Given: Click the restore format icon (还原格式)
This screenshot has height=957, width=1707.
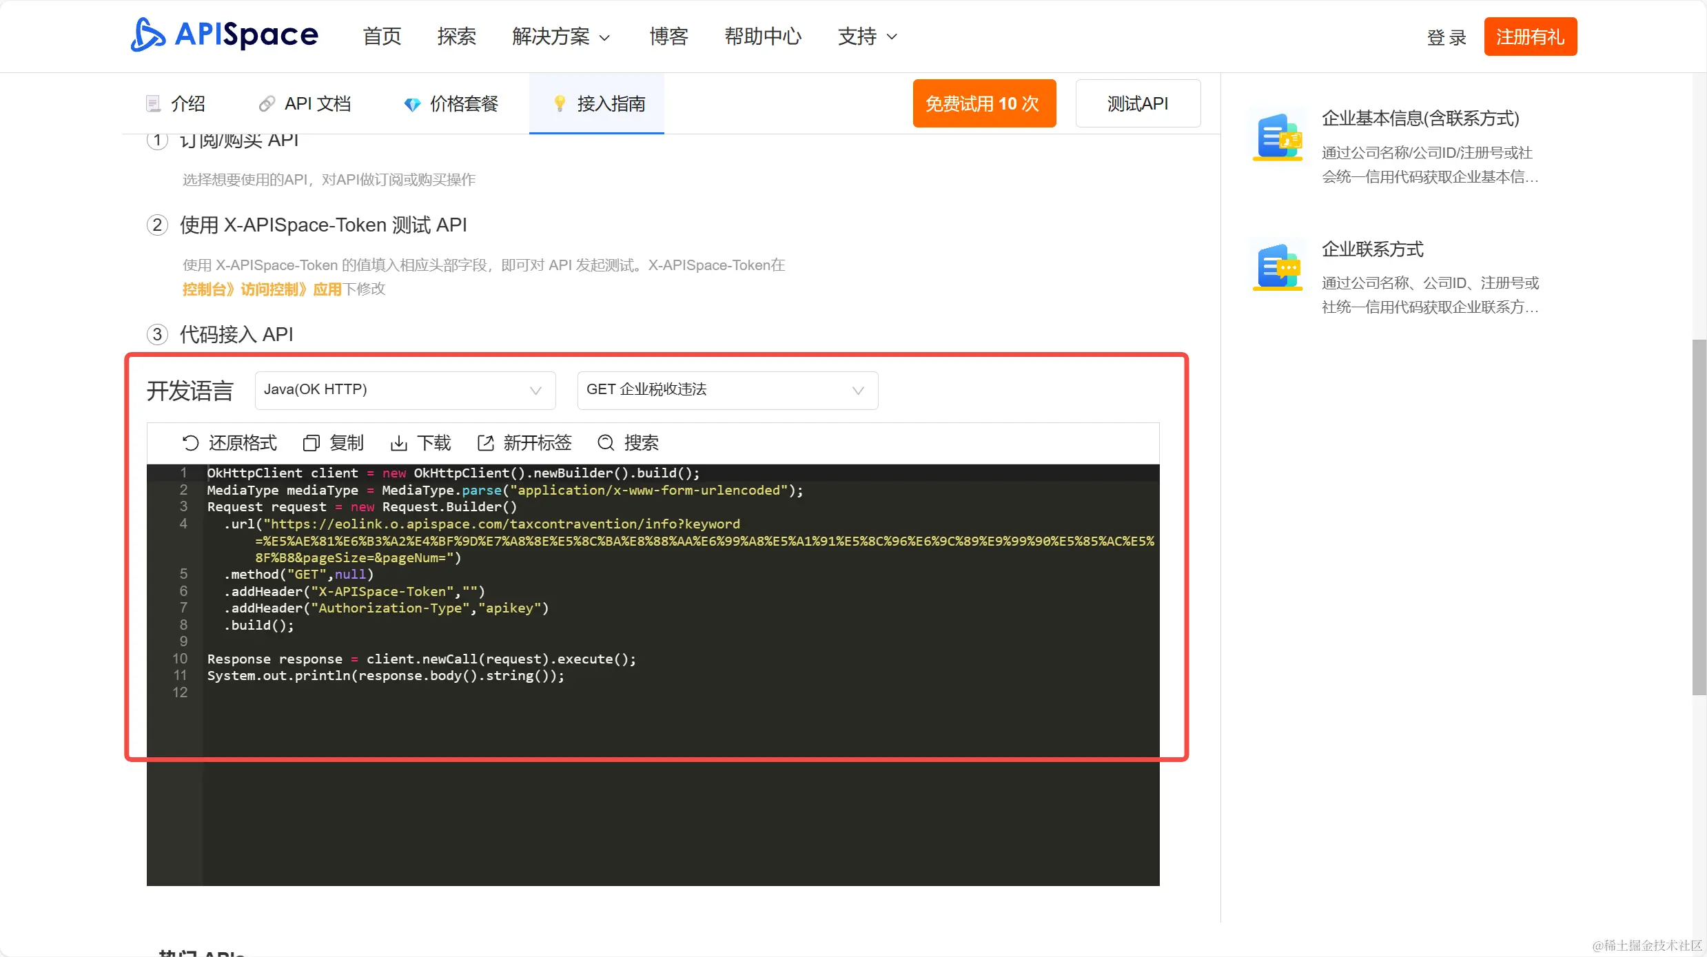Looking at the screenshot, I should (190, 443).
